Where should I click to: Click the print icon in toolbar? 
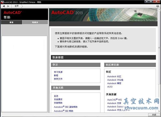click(158, 6)
